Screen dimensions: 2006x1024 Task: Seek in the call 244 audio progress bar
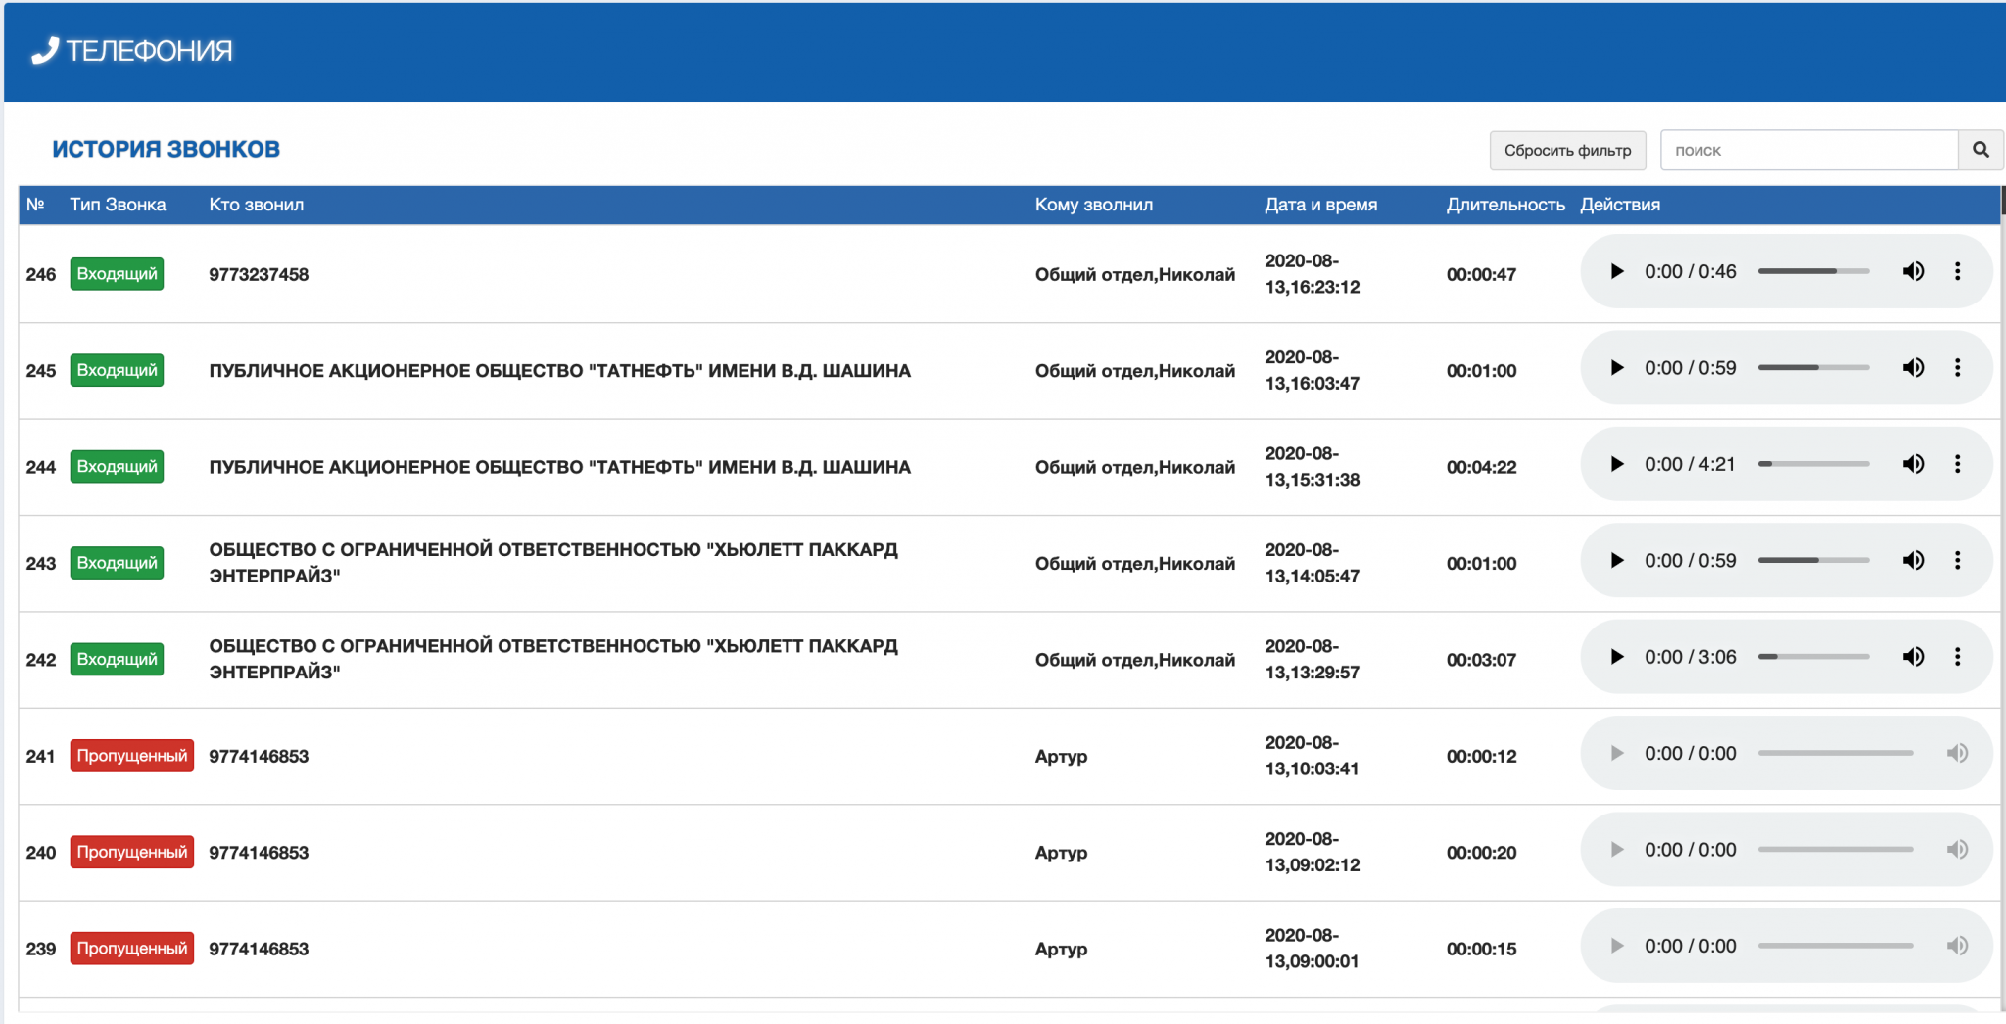(1813, 464)
